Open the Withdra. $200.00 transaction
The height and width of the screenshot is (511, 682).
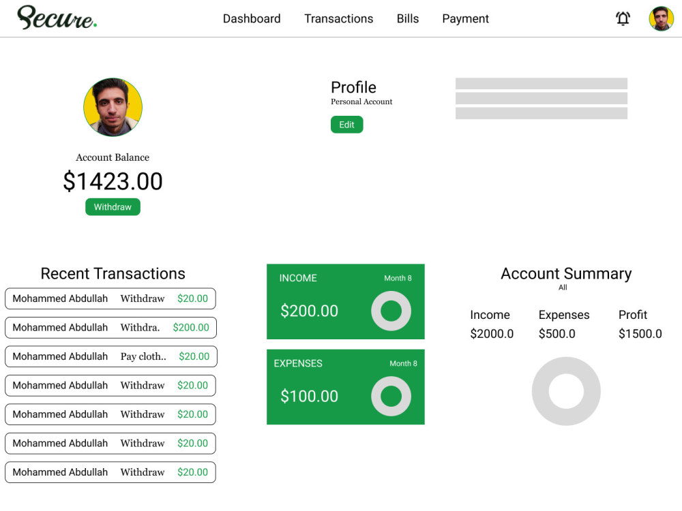pyautogui.click(x=110, y=327)
